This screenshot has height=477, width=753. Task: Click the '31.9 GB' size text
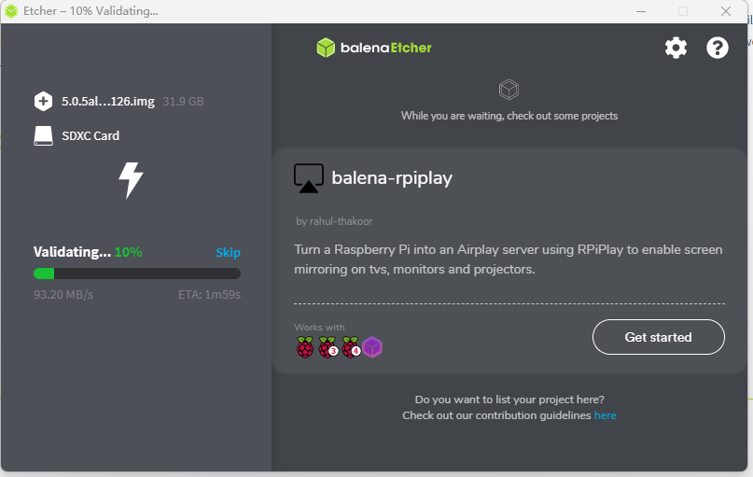pos(184,102)
